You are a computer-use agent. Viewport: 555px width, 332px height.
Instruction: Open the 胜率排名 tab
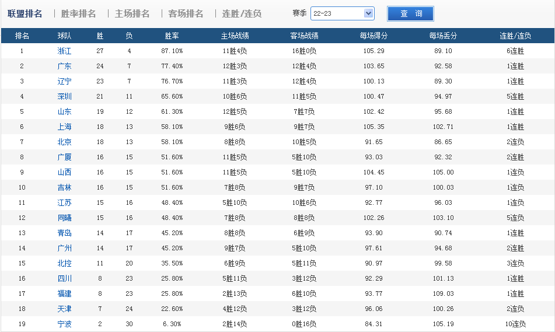coord(78,14)
